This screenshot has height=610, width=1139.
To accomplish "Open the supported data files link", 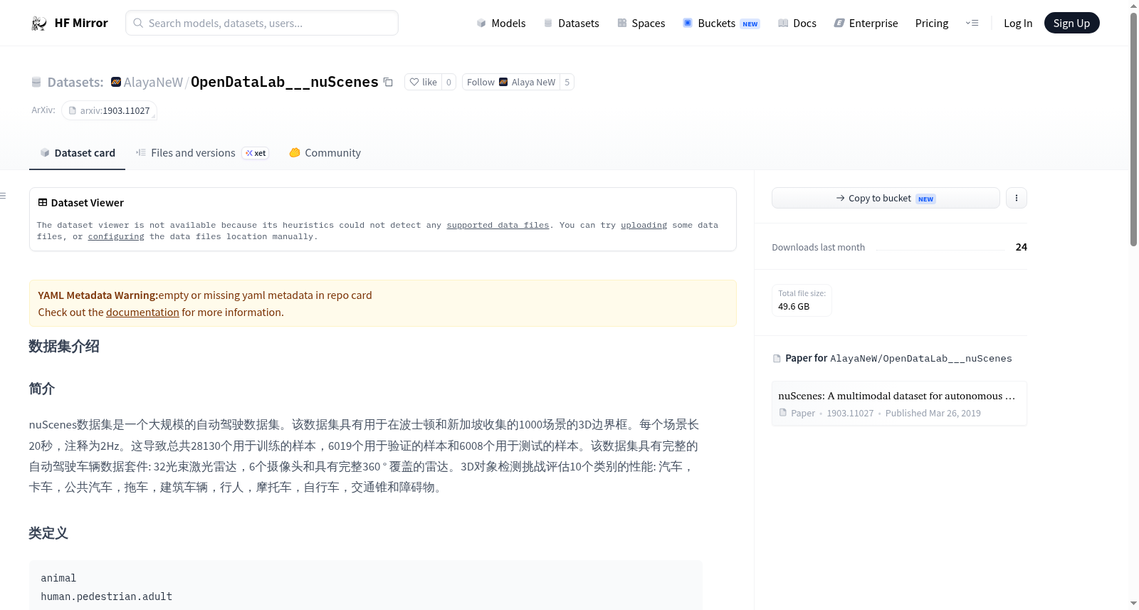I will pyautogui.click(x=498, y=225).
